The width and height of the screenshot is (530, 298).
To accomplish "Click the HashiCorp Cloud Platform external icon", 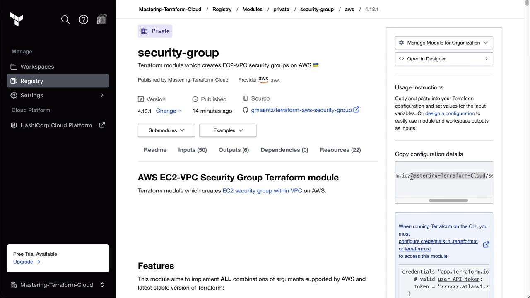I will [x=102, y=125].
